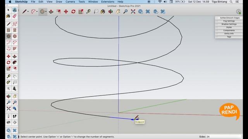This screenshot has height=139, width=248.
Task: Click the Pan hand in the top toolbar
Action: [118, 12]
